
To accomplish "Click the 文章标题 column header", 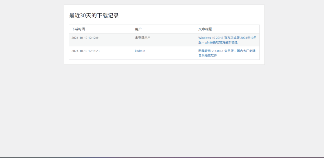I will pos(205,29).
